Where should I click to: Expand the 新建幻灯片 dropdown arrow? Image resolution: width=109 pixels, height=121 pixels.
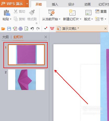[80, 19]
